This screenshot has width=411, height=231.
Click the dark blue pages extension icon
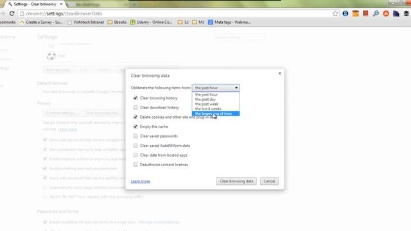396,13
